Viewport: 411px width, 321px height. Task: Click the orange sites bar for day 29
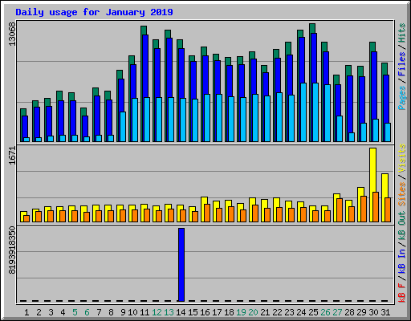pyautogui.click(x=364, y=209)
